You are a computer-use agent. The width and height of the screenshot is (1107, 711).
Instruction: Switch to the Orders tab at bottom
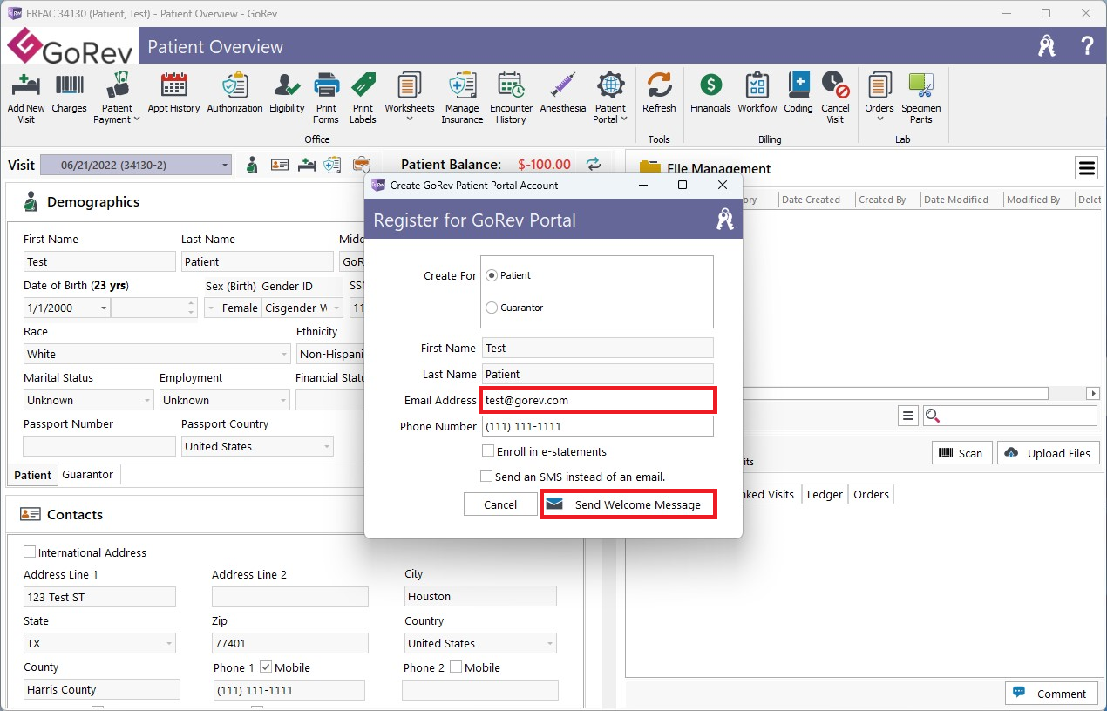(x=871, y=494)
